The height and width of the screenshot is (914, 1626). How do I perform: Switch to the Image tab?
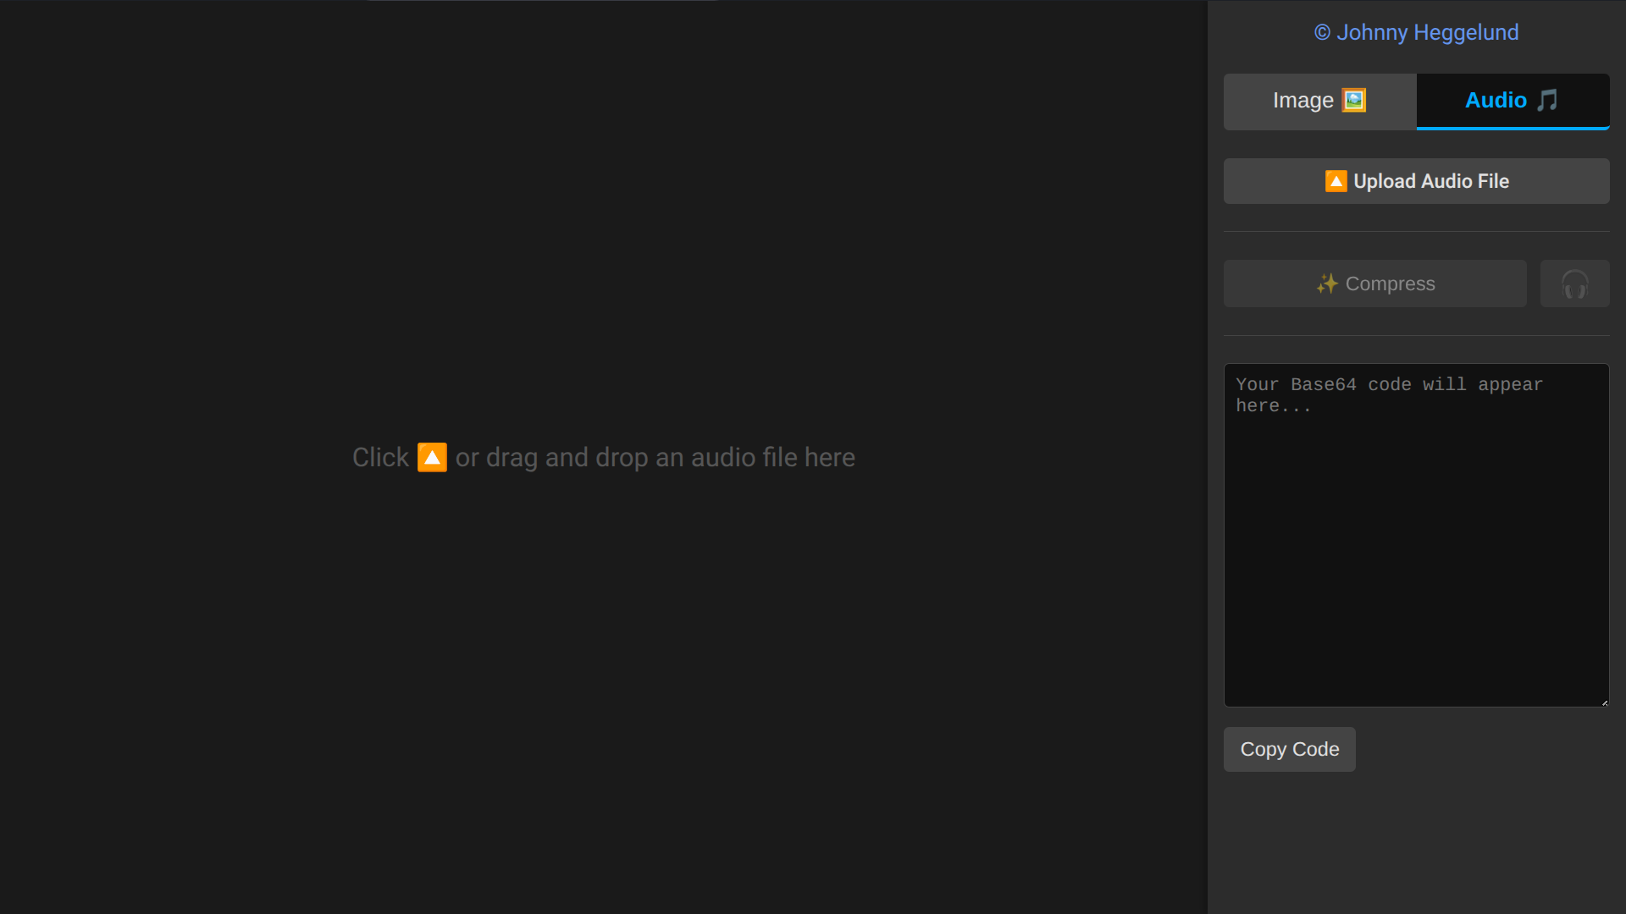(1319, 101)
